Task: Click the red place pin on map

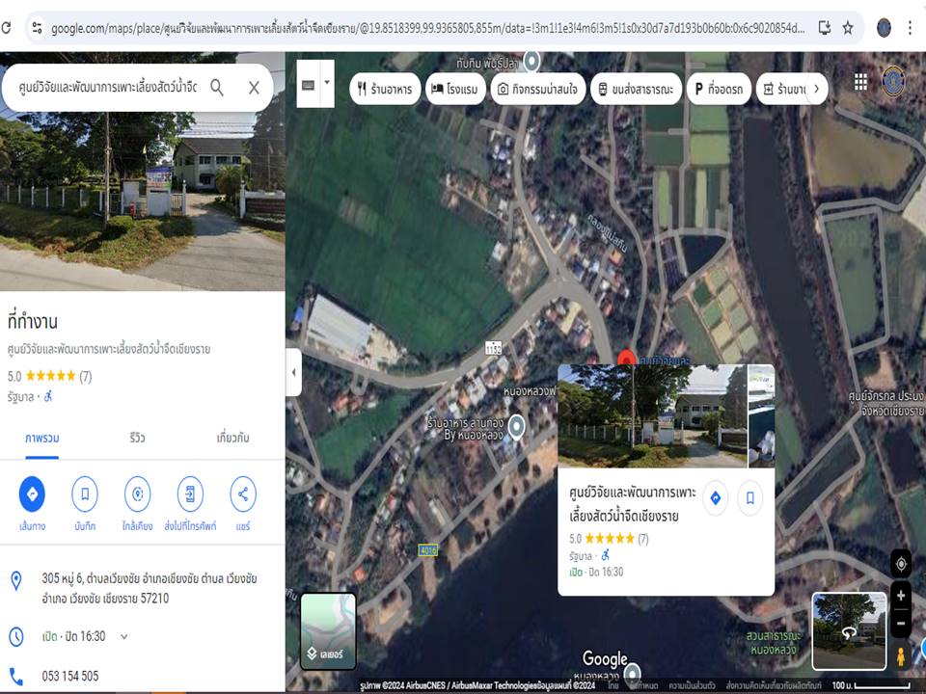Action: 627,358
